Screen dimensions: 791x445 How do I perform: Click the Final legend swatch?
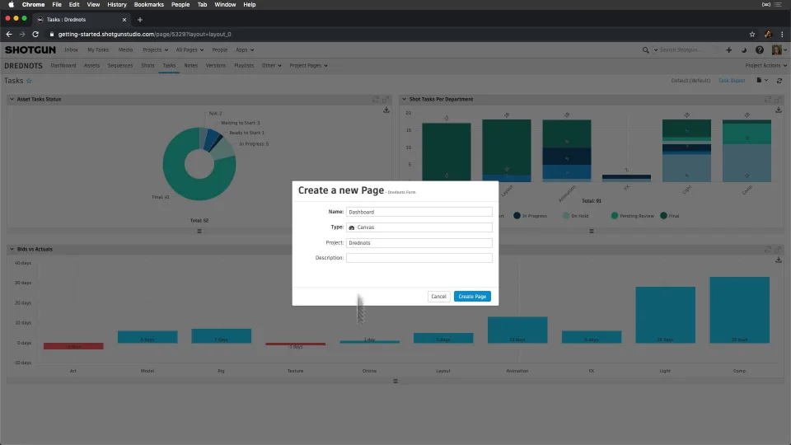click(663, 216)
